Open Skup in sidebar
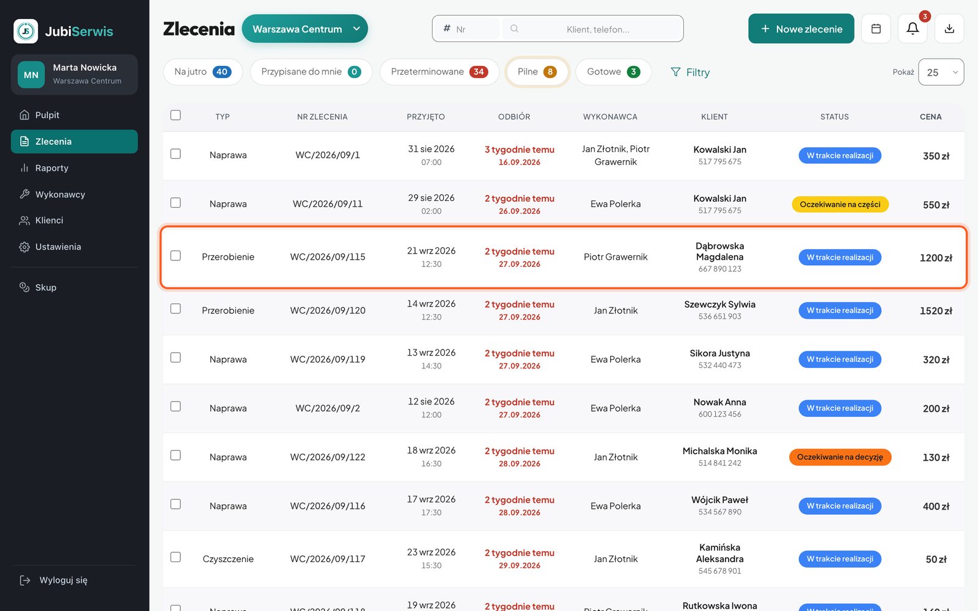The width and height of the screenshot is (978, 611). coord(74,287)
